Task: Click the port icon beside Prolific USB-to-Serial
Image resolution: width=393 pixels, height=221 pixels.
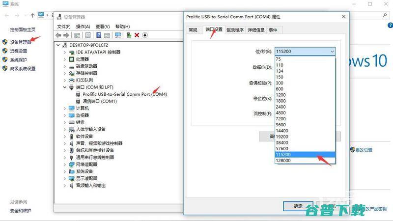Action: [x=78, y=94]
